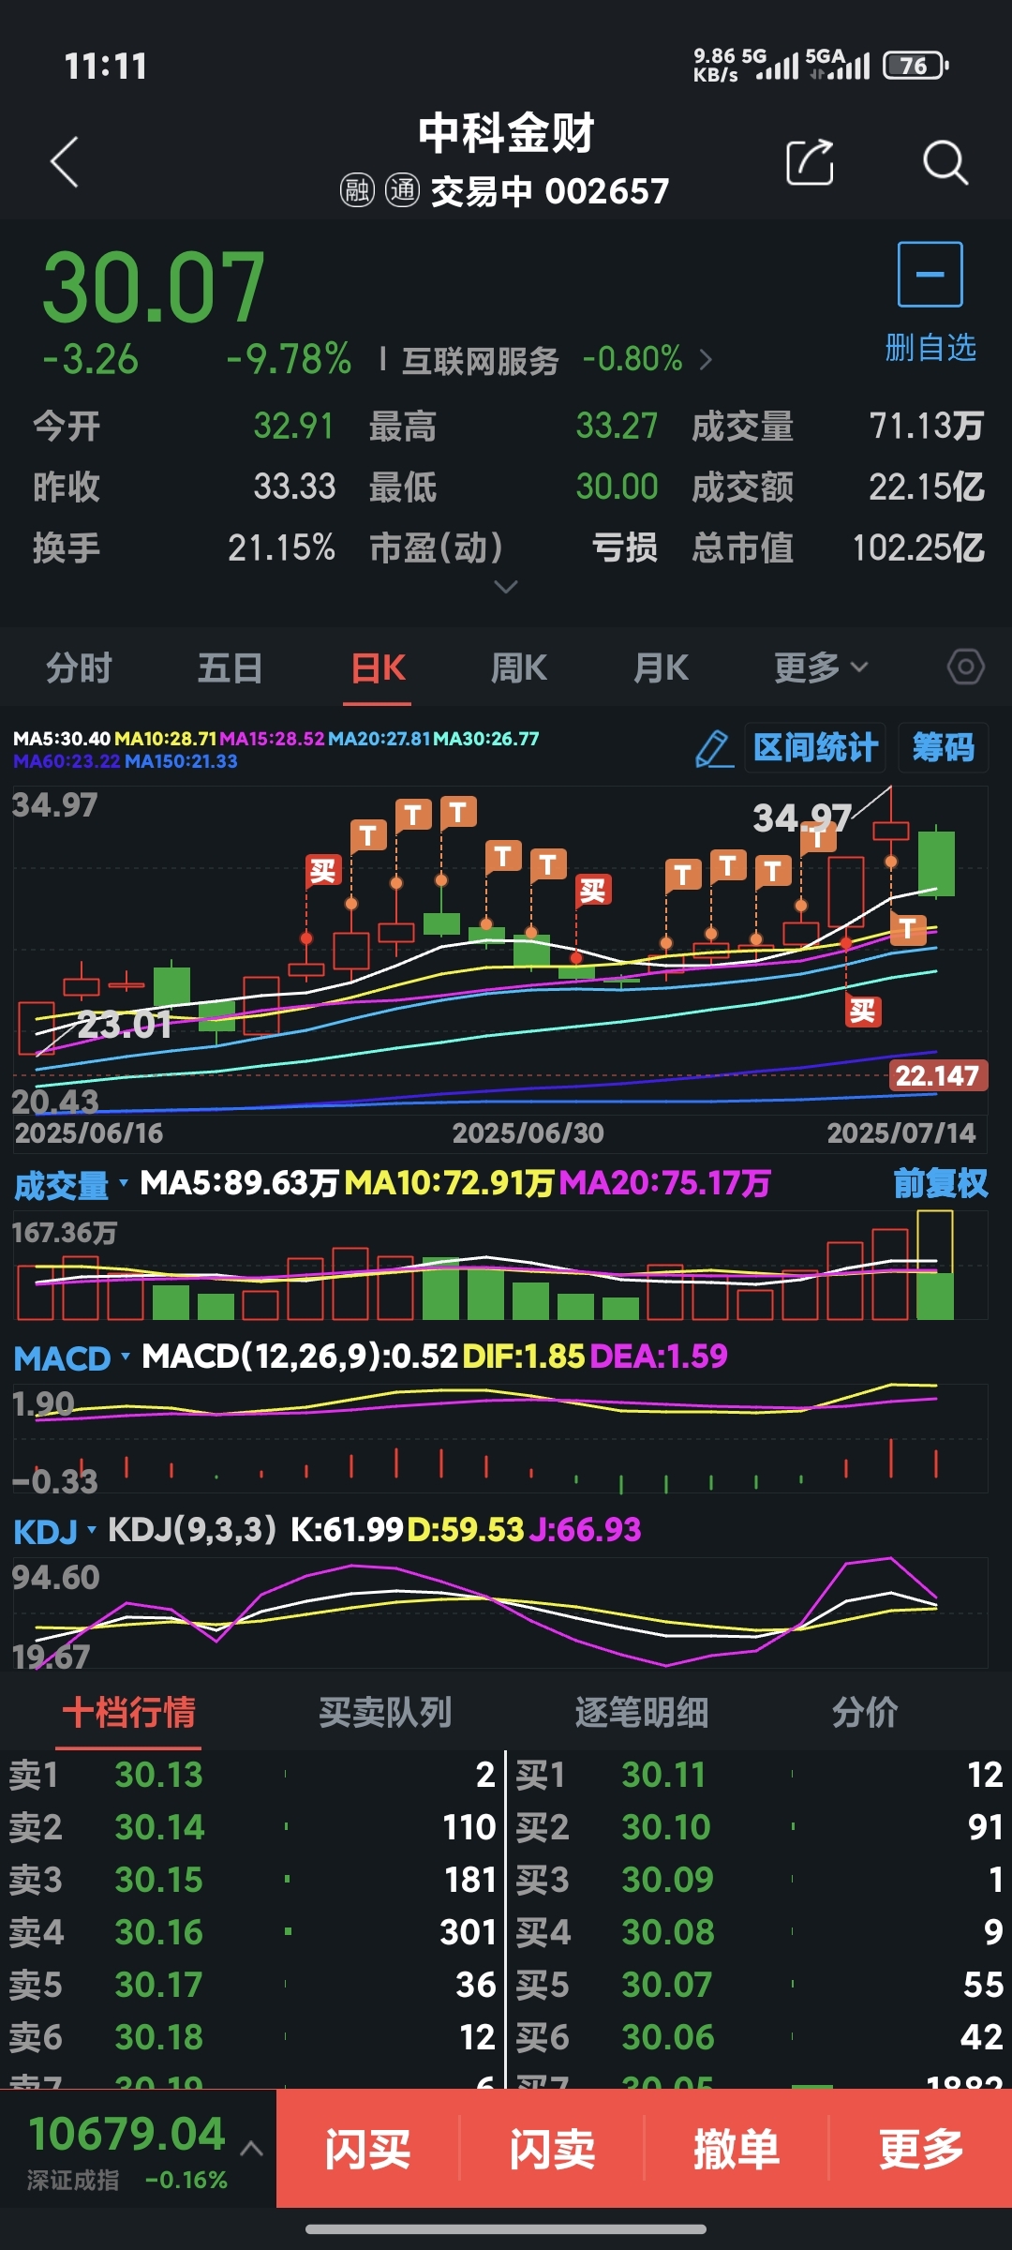Switch to the 周K tab
Image resolution: width=1012 pixels, height=2250 pixels.
coord(518,667)
